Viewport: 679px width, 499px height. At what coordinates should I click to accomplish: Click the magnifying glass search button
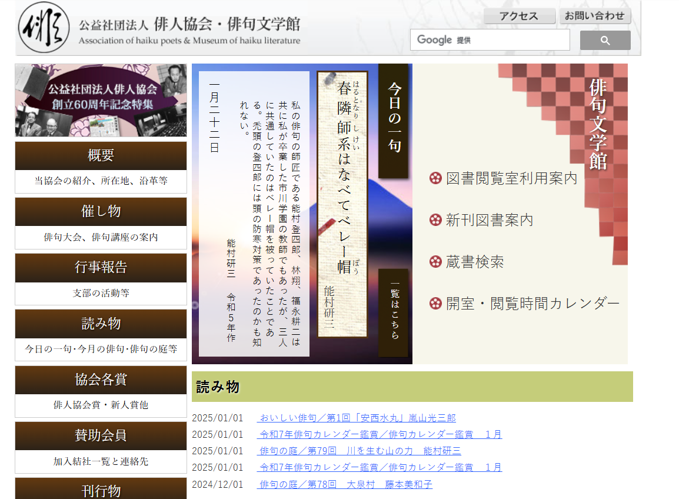click(605, 41)
